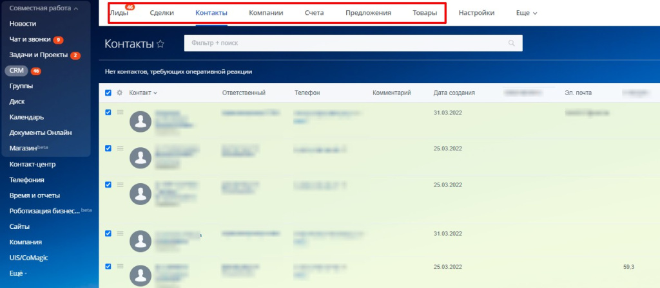Go to Контакт-центр
Viewport: 660px width, 288px height.
pyautogui.click(x=32, y=164)
